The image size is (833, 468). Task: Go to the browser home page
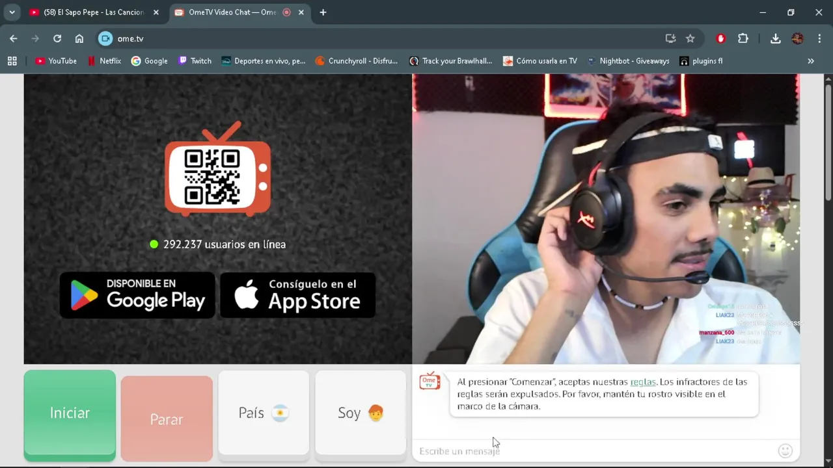pos(79,38)
